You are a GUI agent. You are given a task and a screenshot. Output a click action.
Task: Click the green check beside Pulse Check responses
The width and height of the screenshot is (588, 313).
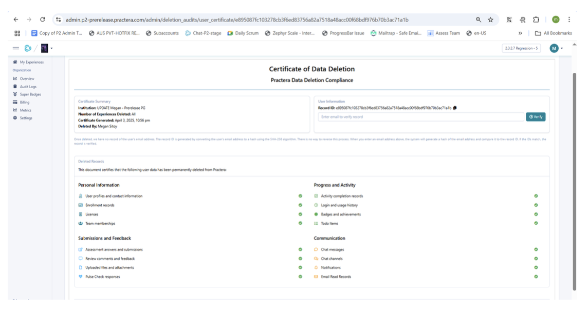(x=300, y=277)
